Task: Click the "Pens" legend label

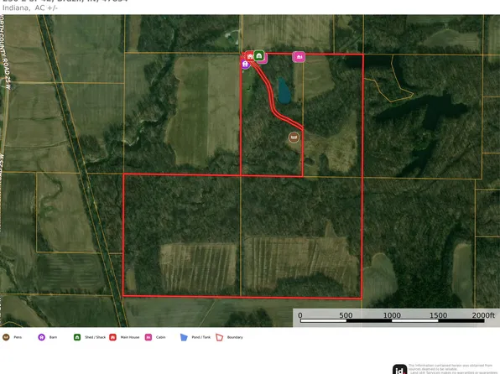Action: (18, 337)
